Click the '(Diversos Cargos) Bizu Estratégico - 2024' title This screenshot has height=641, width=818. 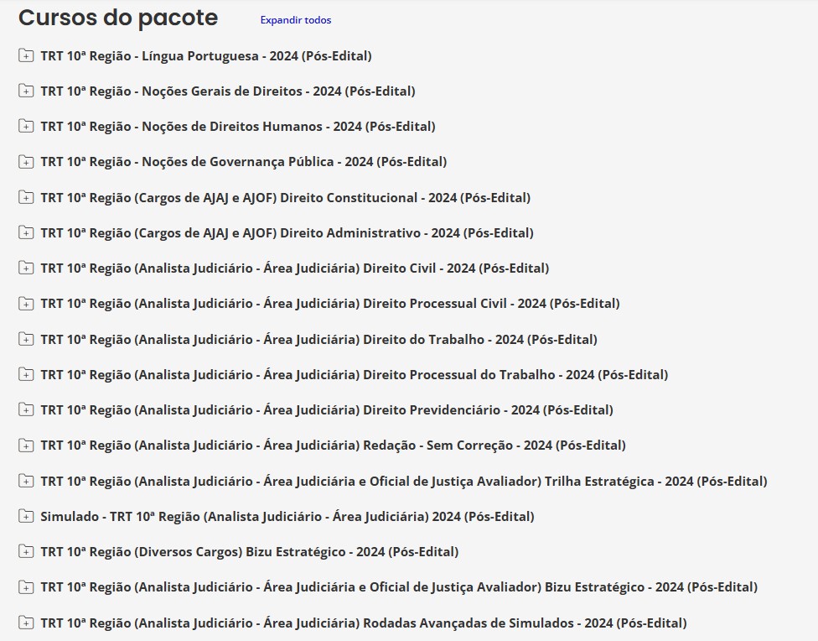pyautogui.click(x=250, y=552)
